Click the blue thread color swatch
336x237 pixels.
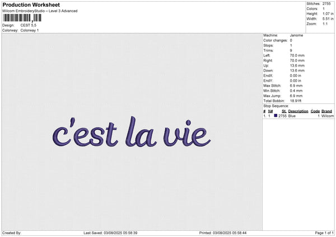pyautogui.click(x=276, y=116)
